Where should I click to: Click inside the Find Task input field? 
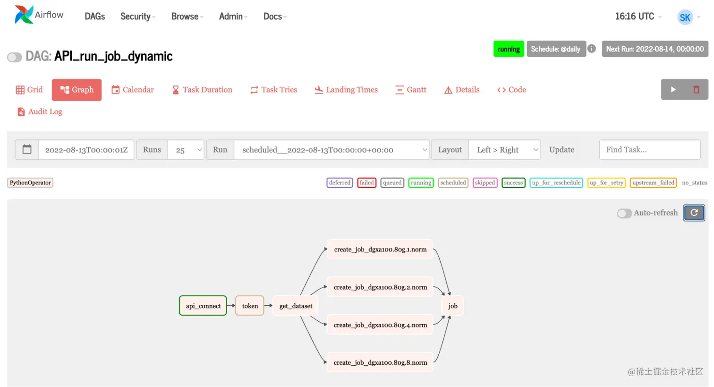[x=649, y=149]
